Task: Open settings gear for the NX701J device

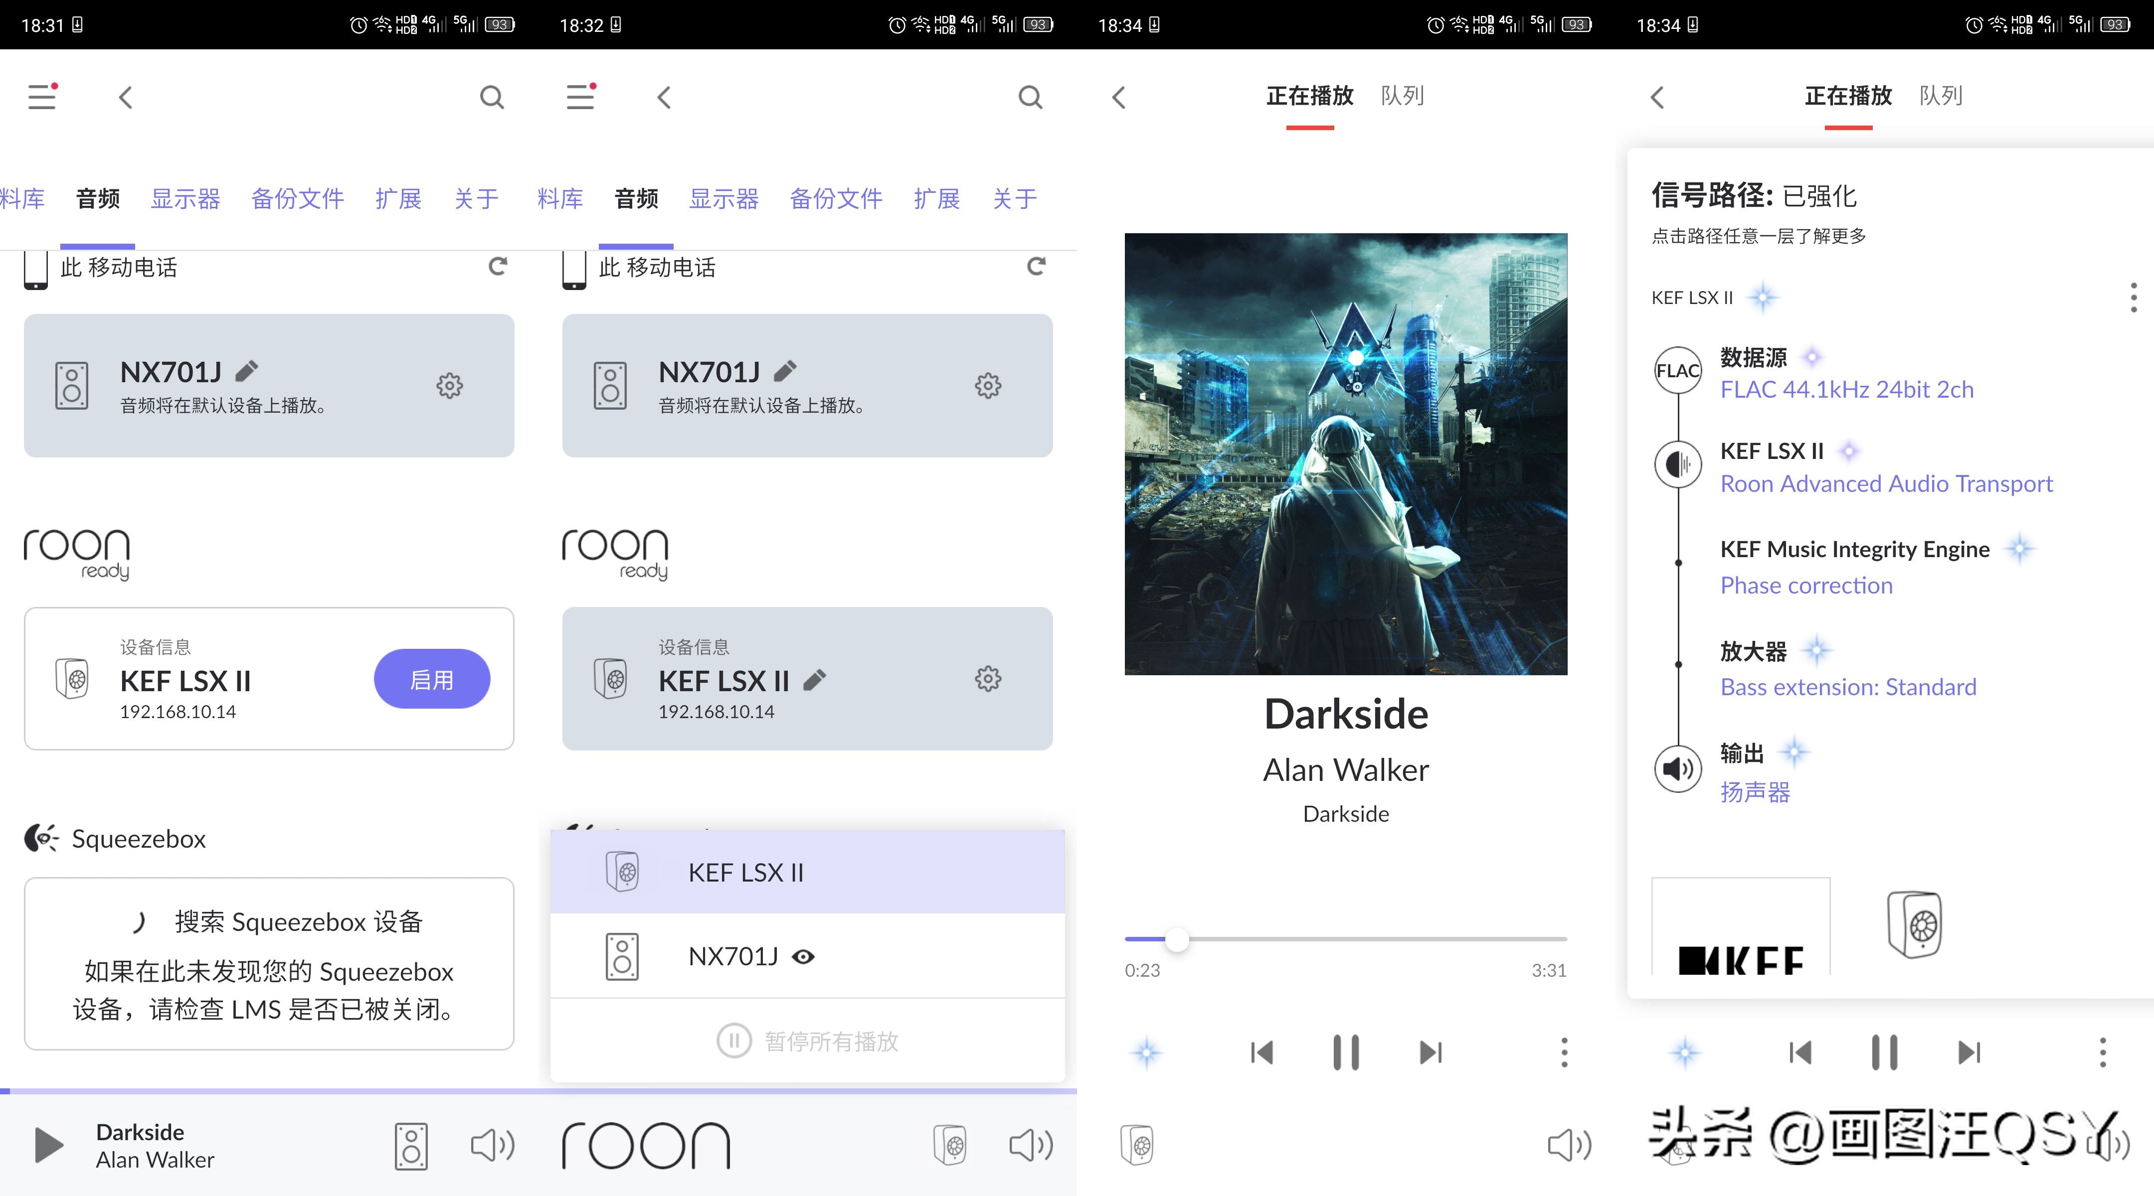Action: point(449,386)
